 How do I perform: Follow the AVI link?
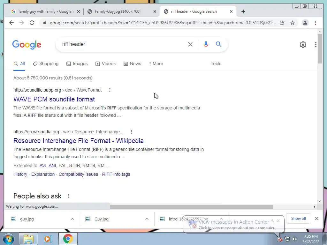coord(43,166)
